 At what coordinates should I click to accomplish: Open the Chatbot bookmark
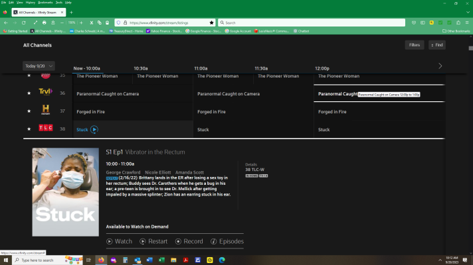point(302,31)
